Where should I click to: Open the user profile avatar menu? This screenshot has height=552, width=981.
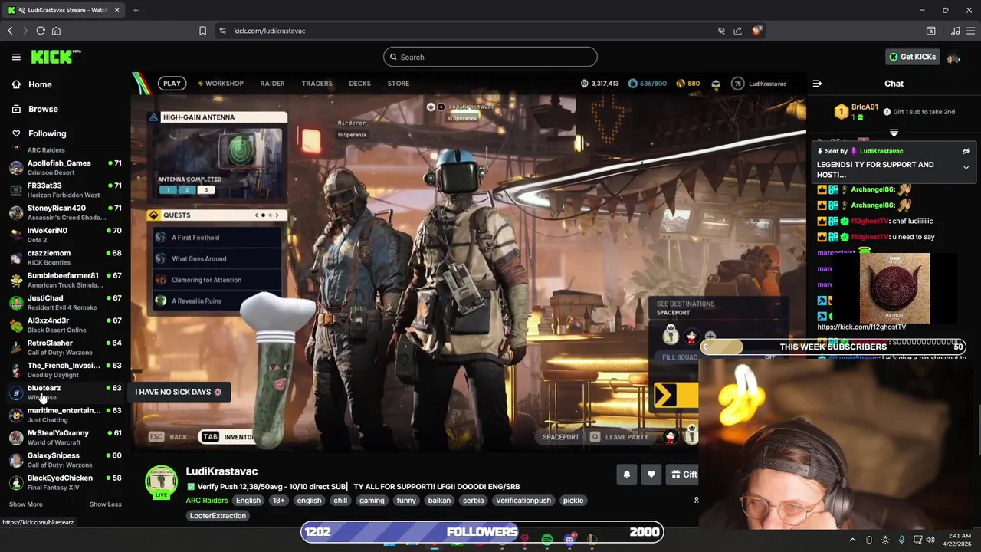(953, 58)
